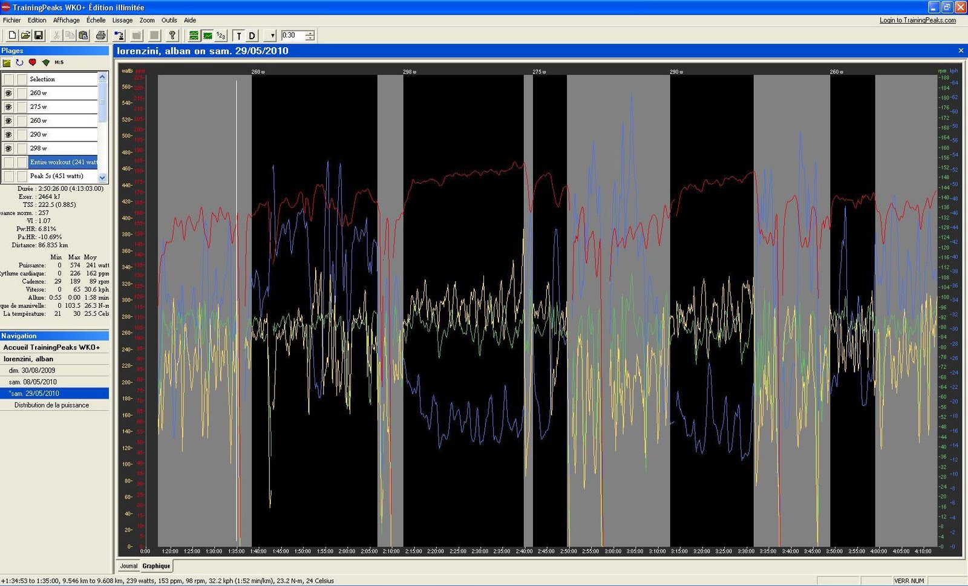This screenshot has width=968, height=586.
Task: Click the scrollbar thumb of the ranges list
Action: point(102,102)
